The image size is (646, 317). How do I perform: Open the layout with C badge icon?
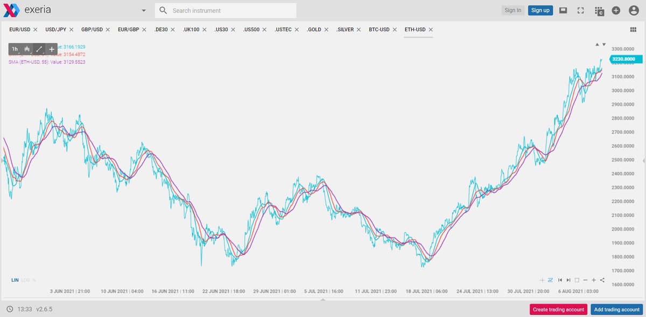599,10
